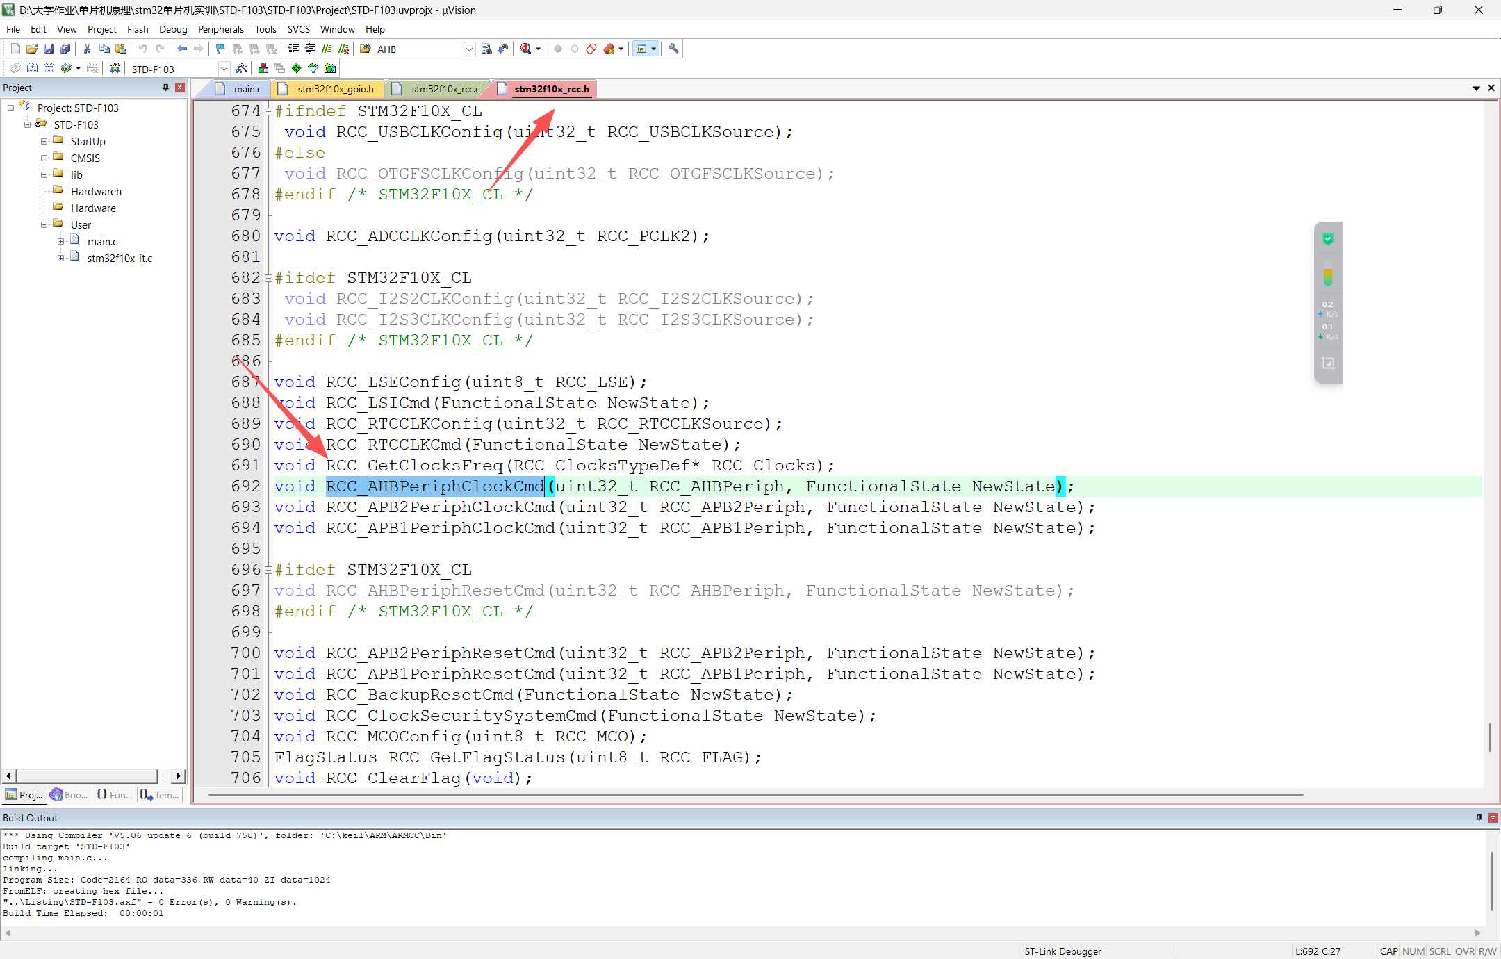Collapse the #ifndef block at line 674
Viewport: 1501px width, 959px height.
[268, 112]
